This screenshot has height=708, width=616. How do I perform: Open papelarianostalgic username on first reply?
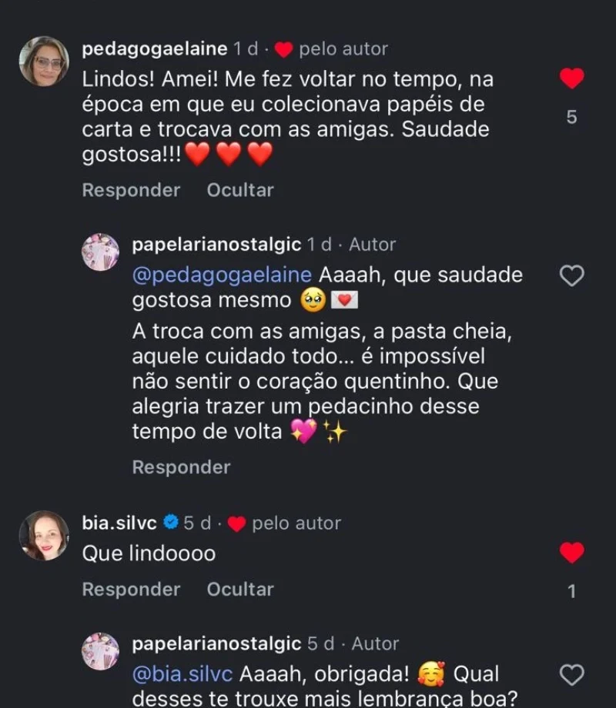[216, 245]
